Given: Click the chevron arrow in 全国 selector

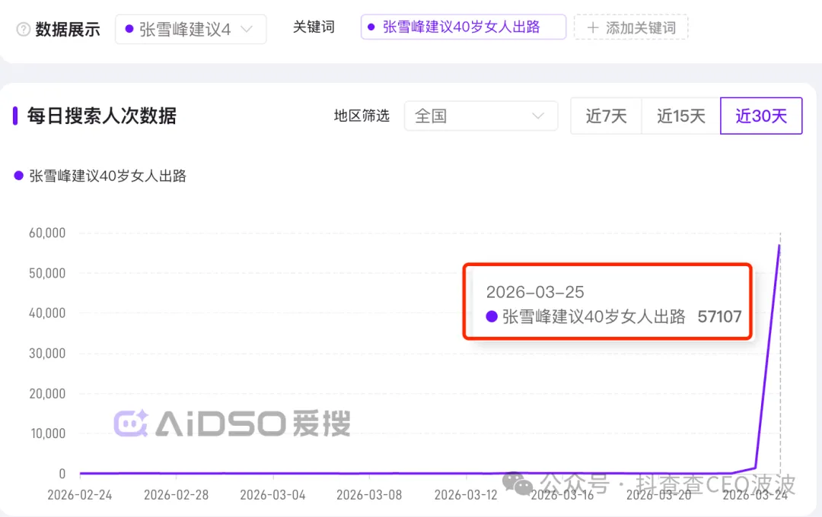Looking at the screenshot, I should [x=538, y=116].
